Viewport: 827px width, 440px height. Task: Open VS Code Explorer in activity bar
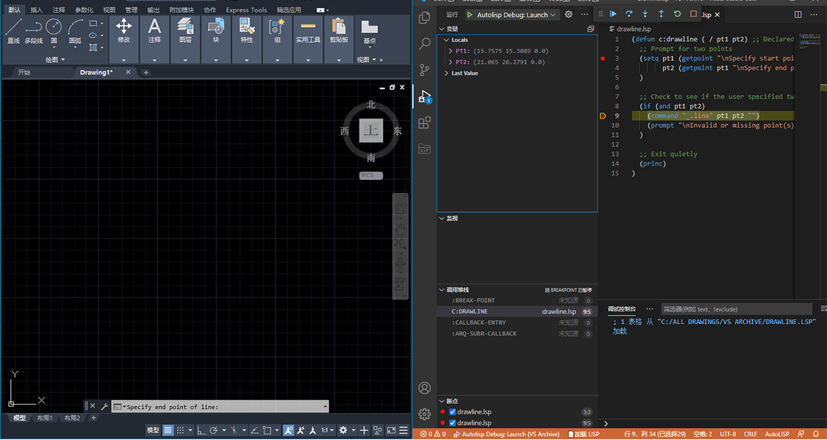(424, 18)
